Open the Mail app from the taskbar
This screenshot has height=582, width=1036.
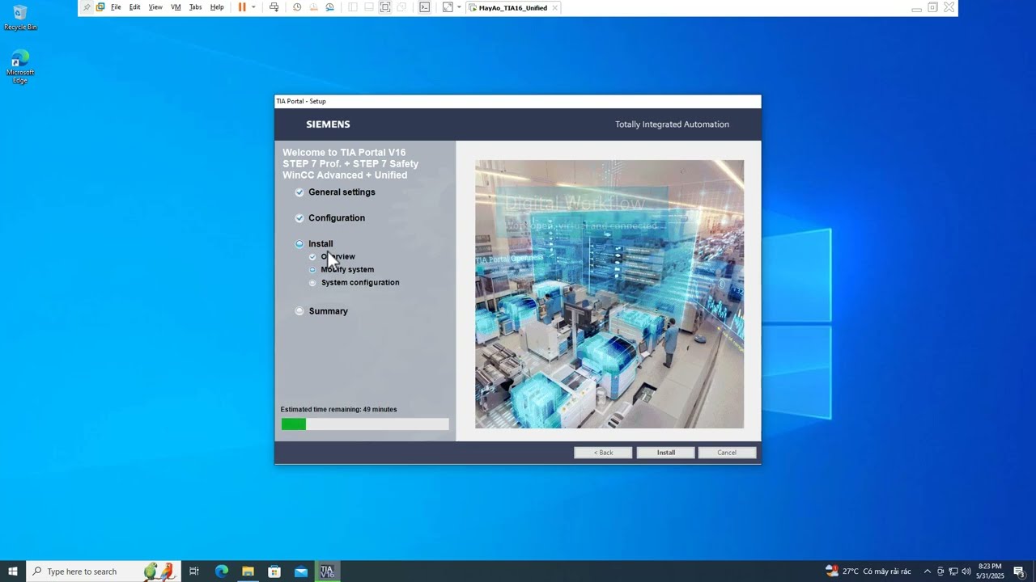pyautogui.click(x=301, y=571)
